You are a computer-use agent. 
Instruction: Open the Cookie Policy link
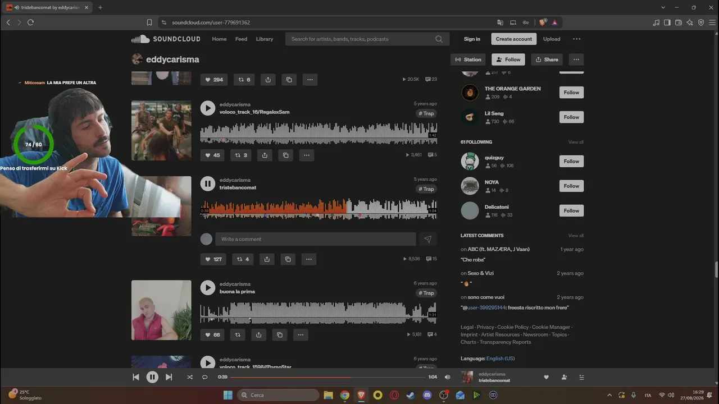click(513, 327)
